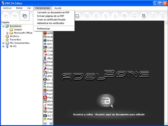Viewport: 168px width, 126px height.
Task: Click the EVER orange info icon in list
Action: point(45,90)
